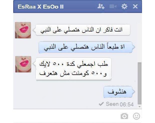
Task: Click the blue chat header bar
Action: (77, 7)
